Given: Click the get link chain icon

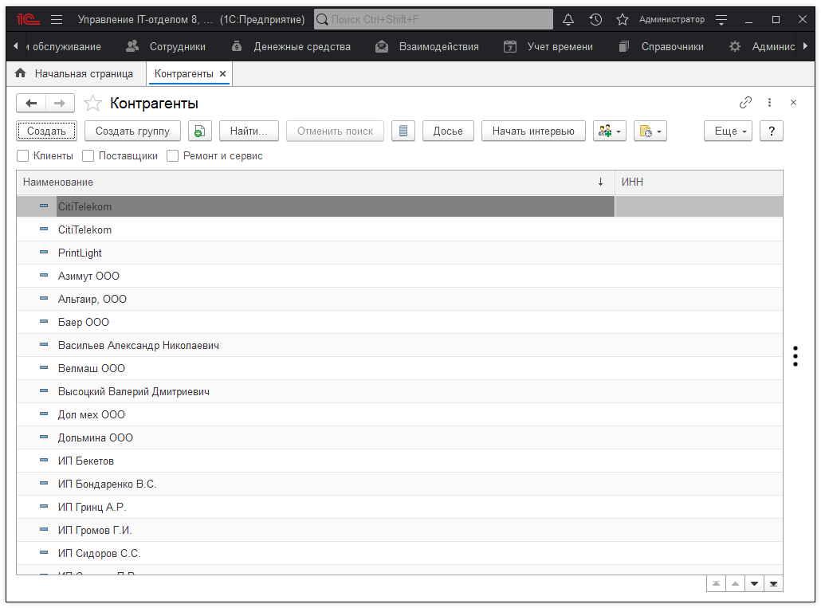Looking at the screenshot, I should [x=745, y=103].
